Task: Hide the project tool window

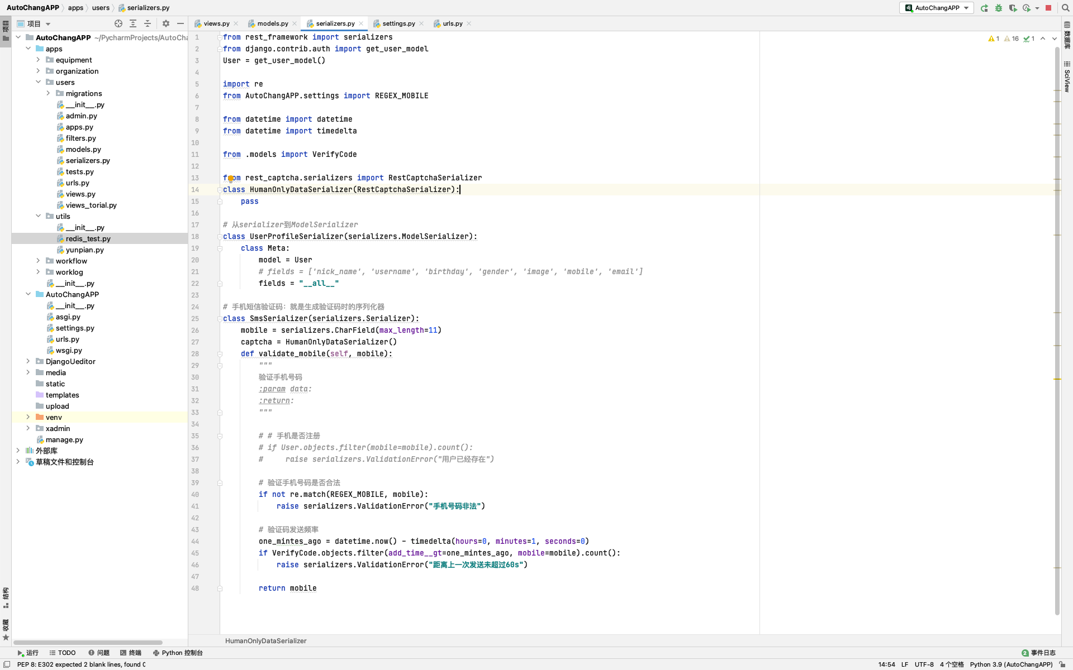Action: 181,23
